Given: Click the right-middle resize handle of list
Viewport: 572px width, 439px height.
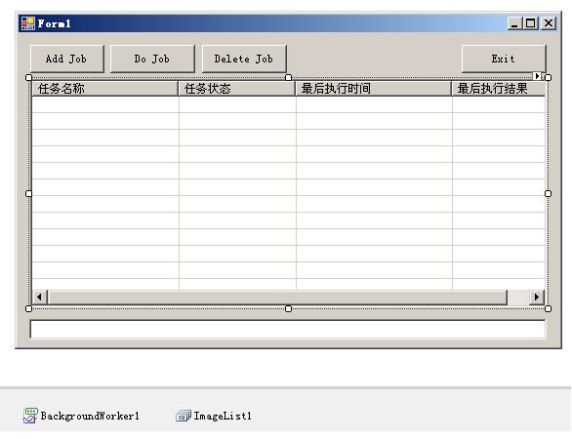Looking at the screenshot, I should (x=548, y=193).
